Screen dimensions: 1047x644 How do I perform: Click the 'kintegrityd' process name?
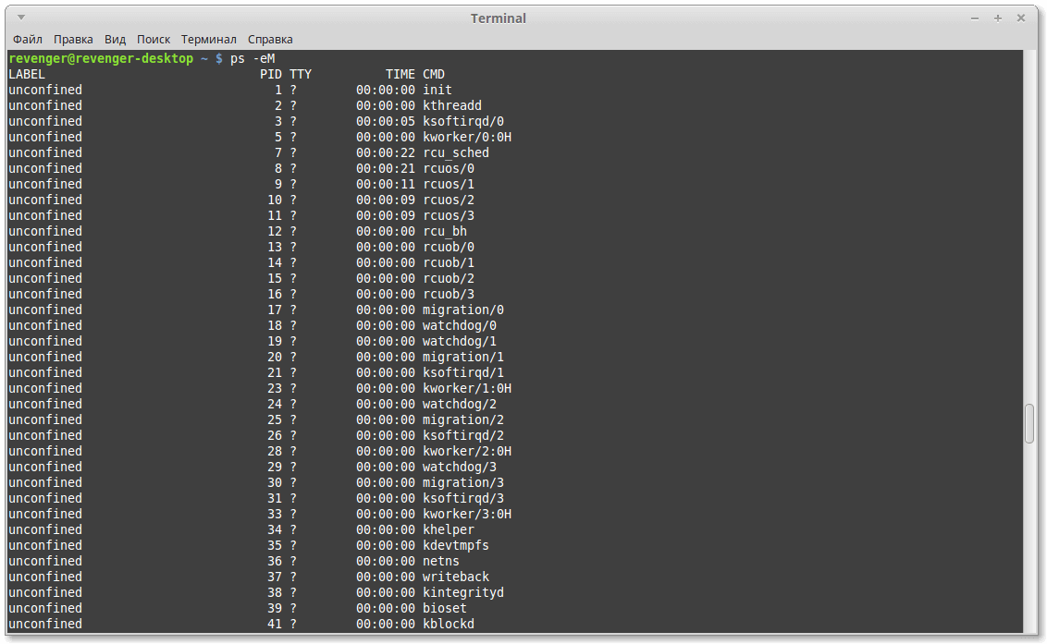[463, 592]
